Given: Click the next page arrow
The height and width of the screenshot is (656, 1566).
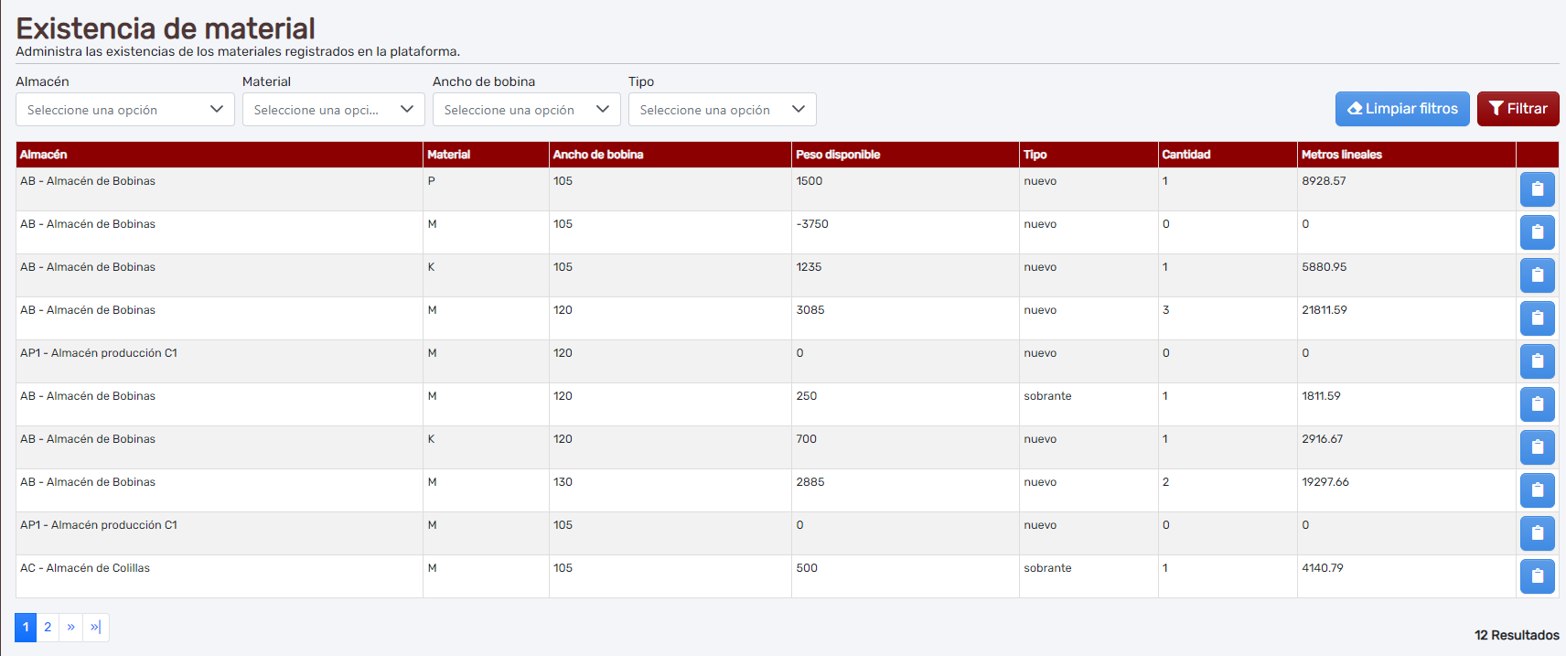Looking at the screenshot, I should click(x=71, y=628).
